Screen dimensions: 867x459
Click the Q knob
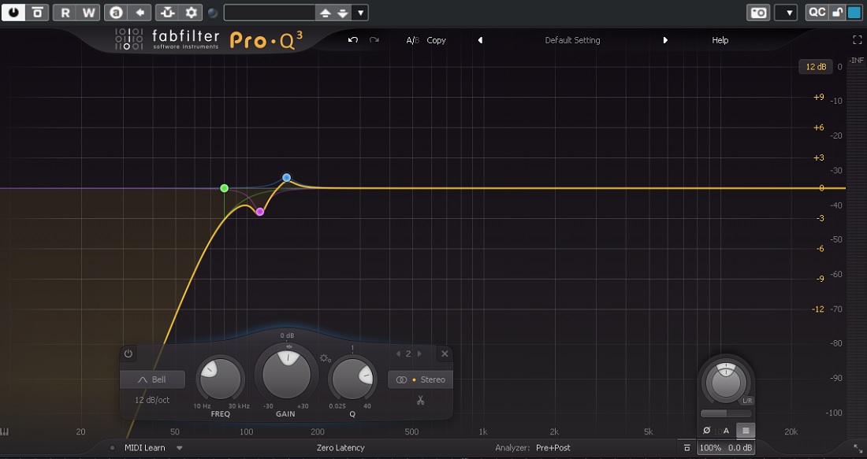[x=352, y=379]
